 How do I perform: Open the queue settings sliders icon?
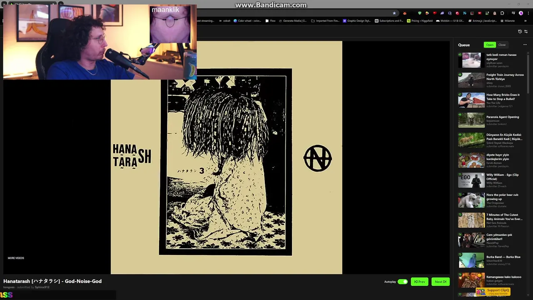526,31
